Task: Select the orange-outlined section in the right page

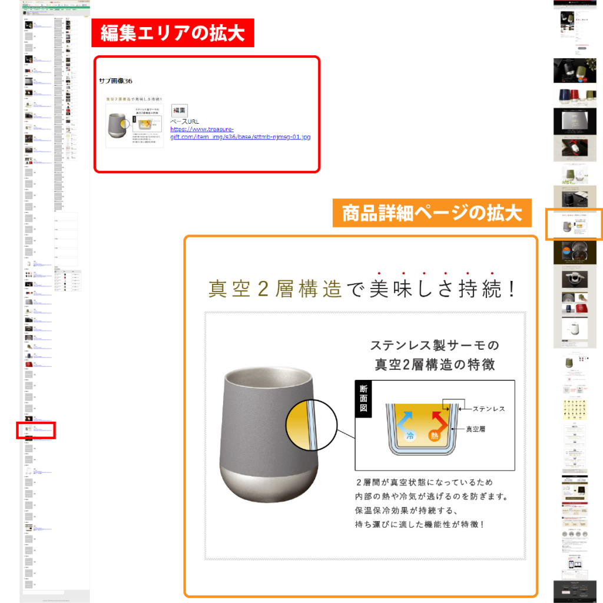Action: (574, 224)
